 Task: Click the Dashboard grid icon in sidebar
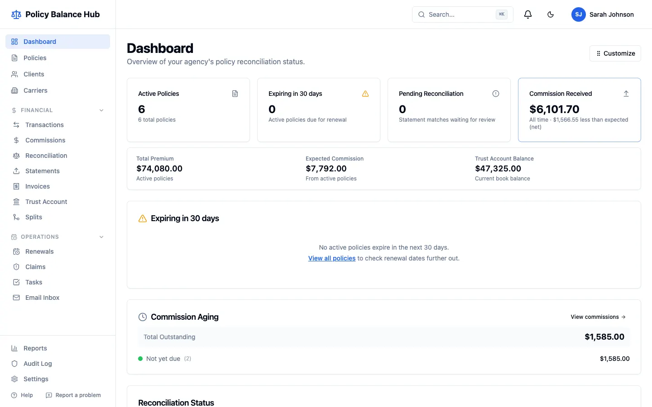(x=14, y=42)
